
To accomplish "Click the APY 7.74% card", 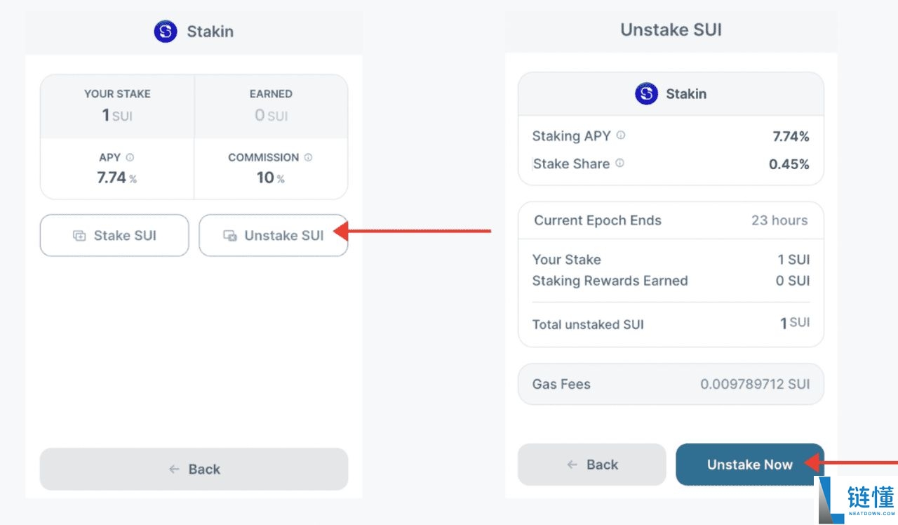I will point(117,168).
